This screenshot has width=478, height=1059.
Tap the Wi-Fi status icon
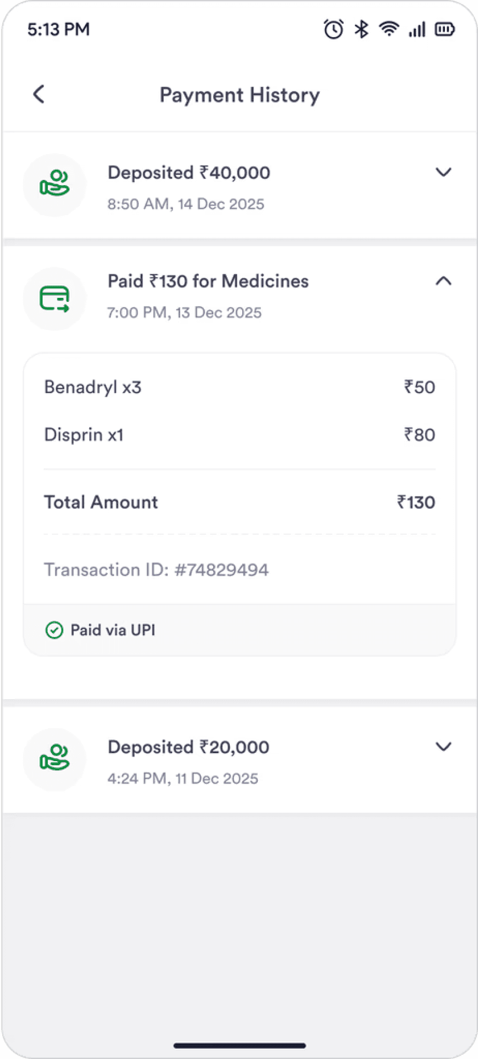[x=389, y=29]
